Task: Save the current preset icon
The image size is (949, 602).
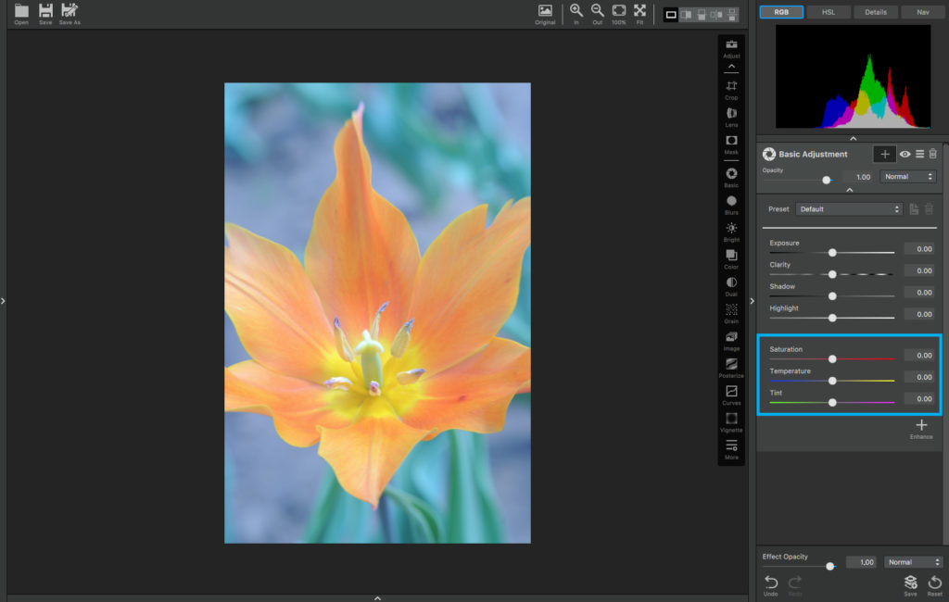Action: coord(914,209)
